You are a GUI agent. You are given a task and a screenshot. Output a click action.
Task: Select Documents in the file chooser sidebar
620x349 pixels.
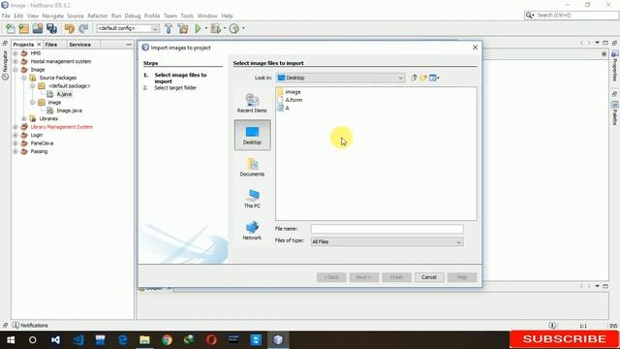(x=252, y=167)
